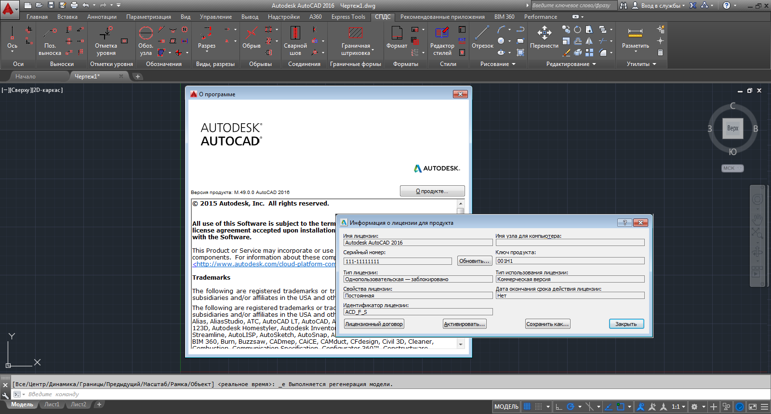Viewport: 771px width, 414px height.
Task: Click the Активировать button
Action: pos(465,324)
